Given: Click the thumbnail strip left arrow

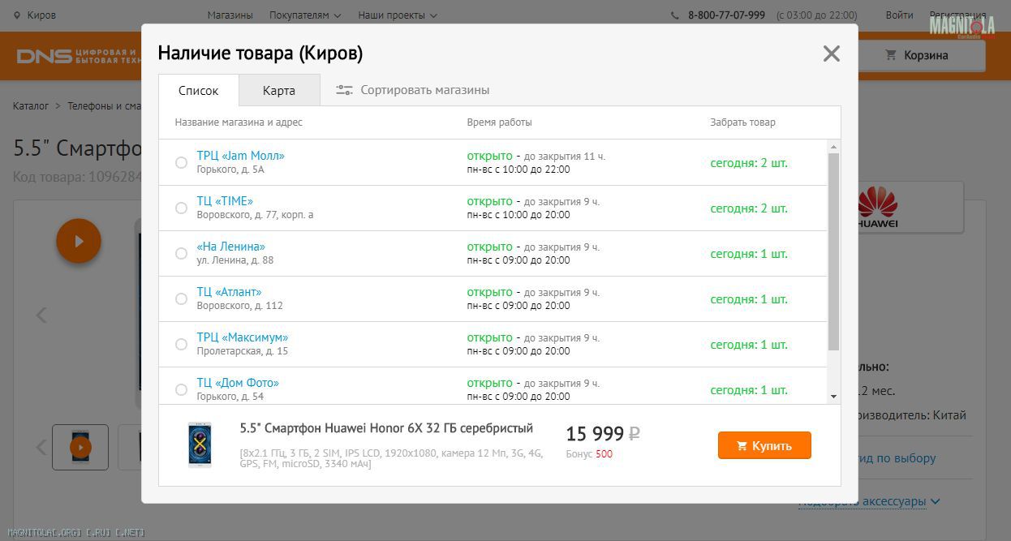Looking at the screenshot, I should tap(42, 447).
